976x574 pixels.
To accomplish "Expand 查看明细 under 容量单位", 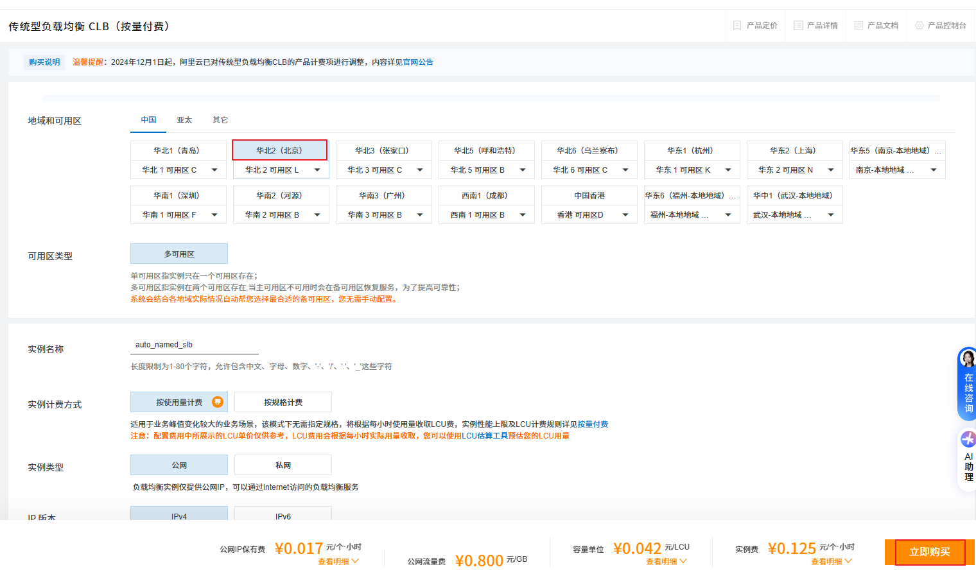I will pyautogui.click(x=667, y=561).
